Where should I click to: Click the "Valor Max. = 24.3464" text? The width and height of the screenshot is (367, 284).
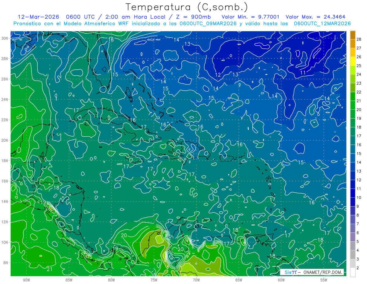click(x=316, y=17)
